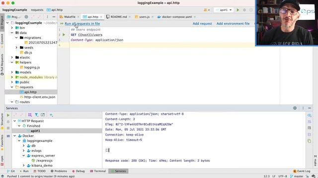Switch to the README.md editor tab
318x178 pixels.
tap(119, 17)
